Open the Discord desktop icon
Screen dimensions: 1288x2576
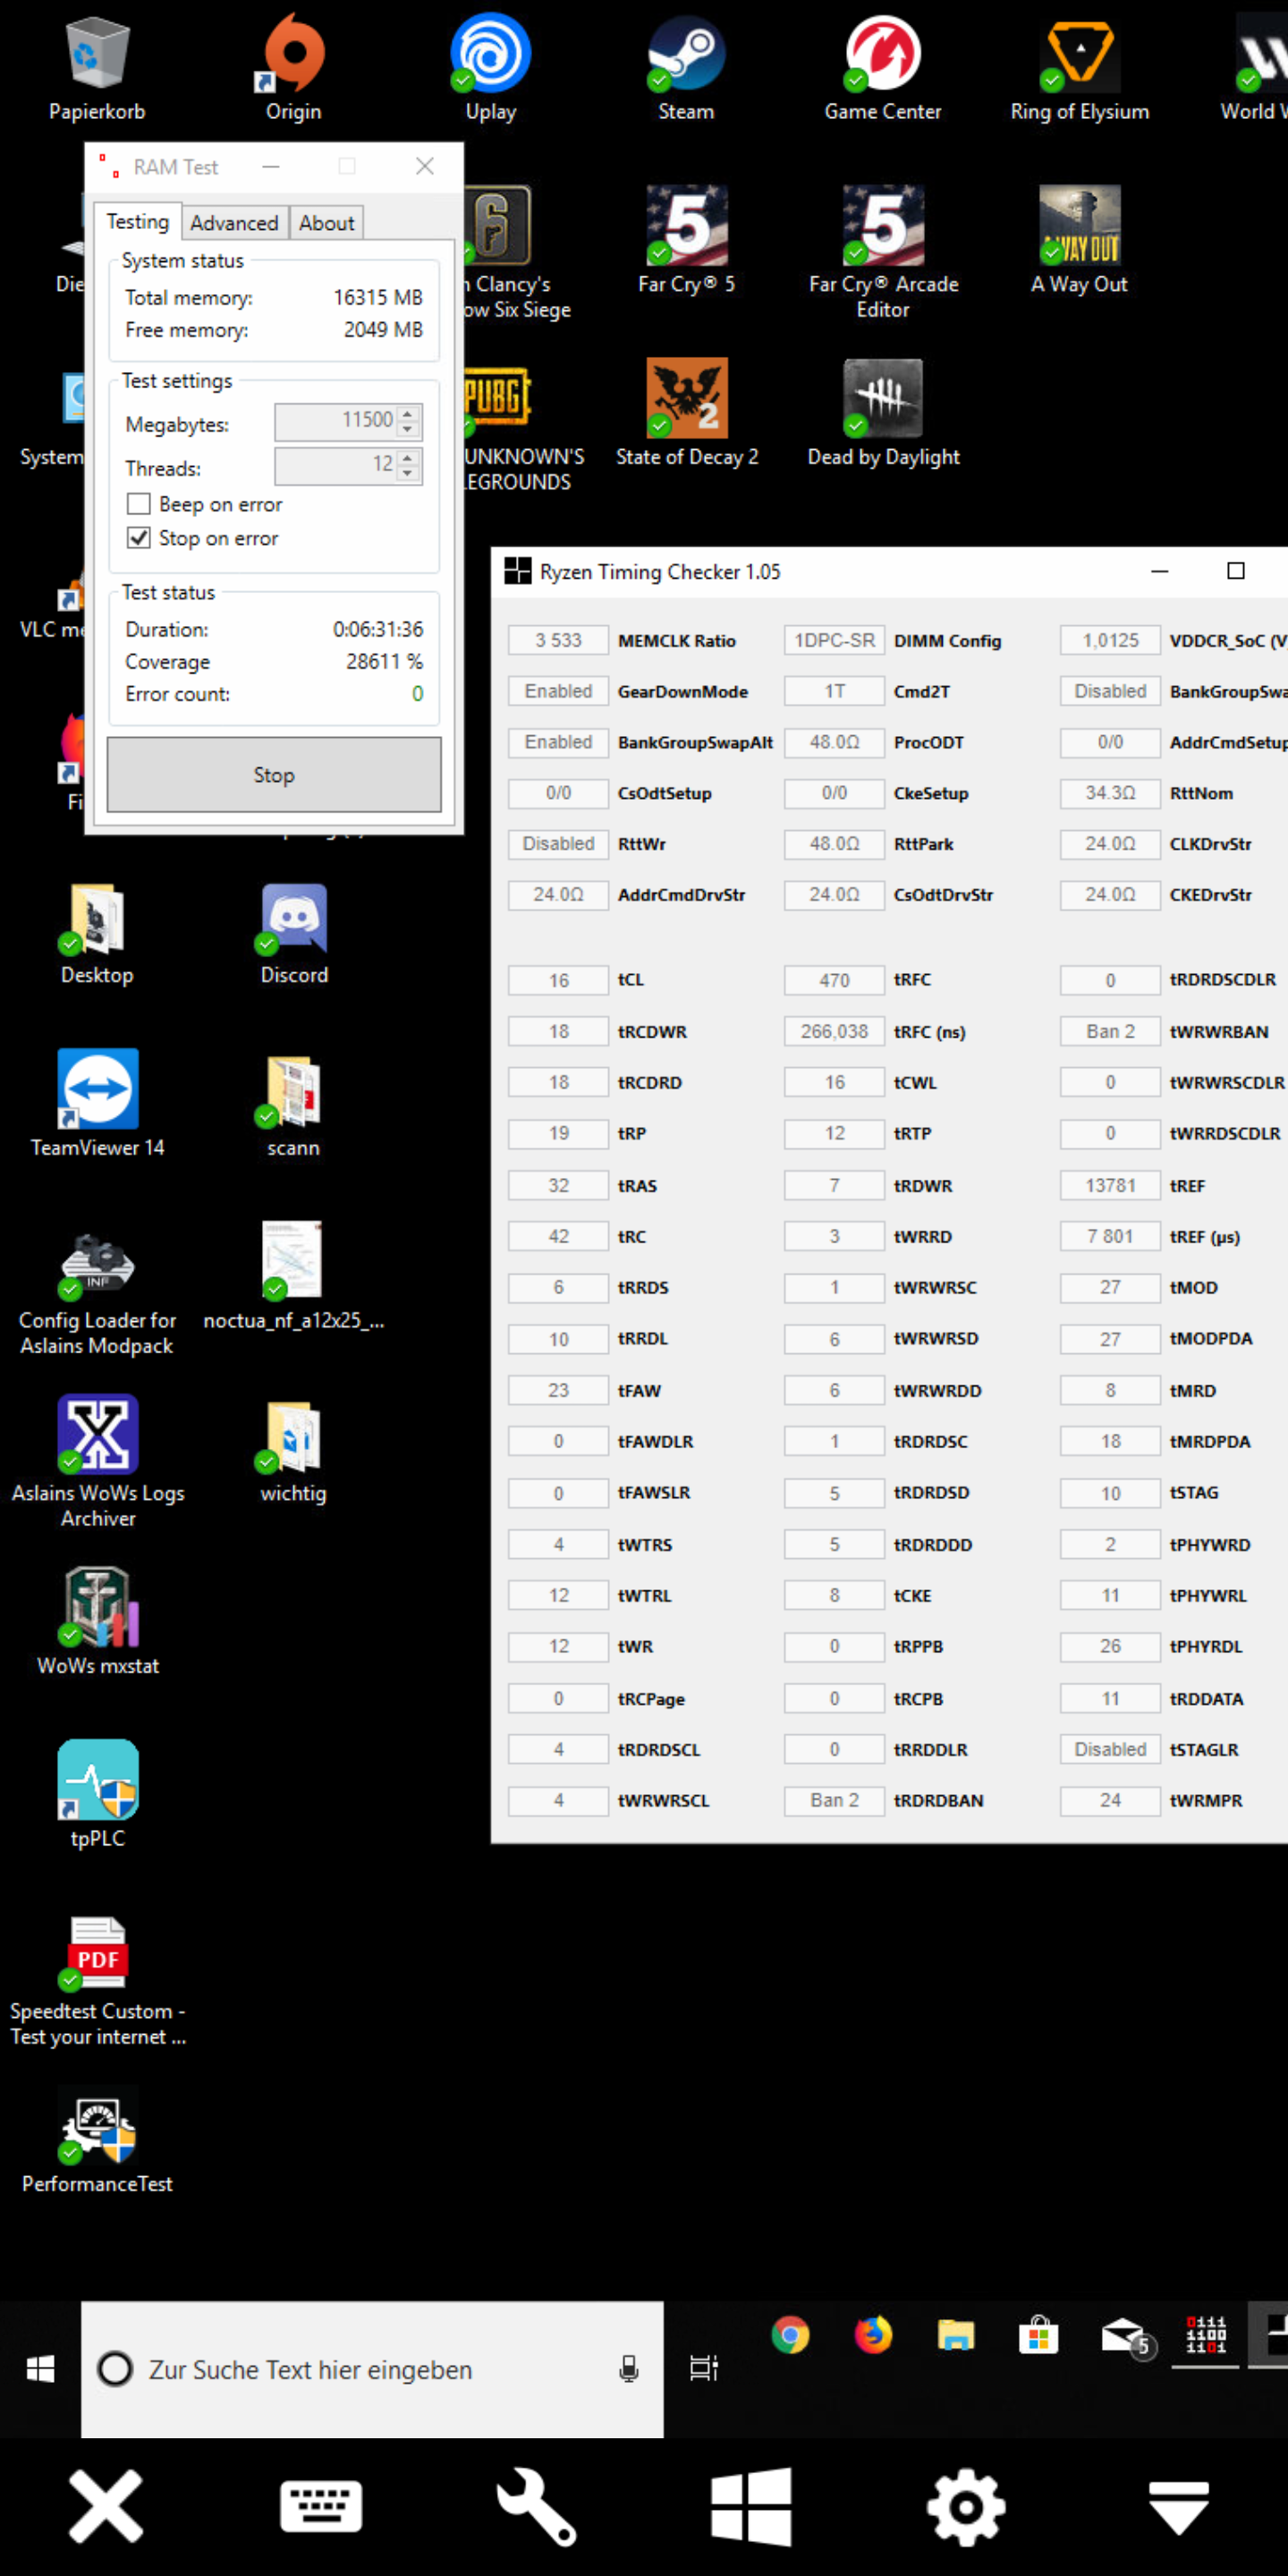coord(293,934)
